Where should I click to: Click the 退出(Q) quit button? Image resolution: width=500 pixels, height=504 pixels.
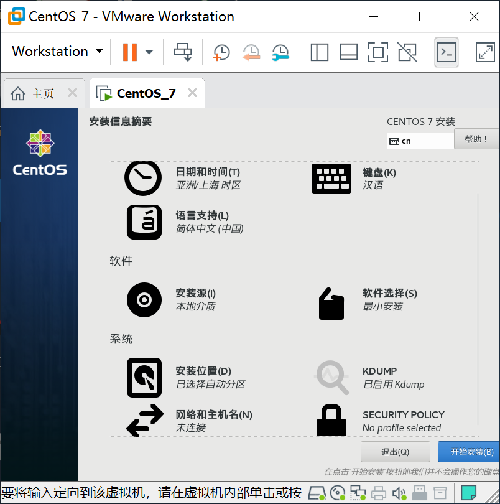pos(396,452)
